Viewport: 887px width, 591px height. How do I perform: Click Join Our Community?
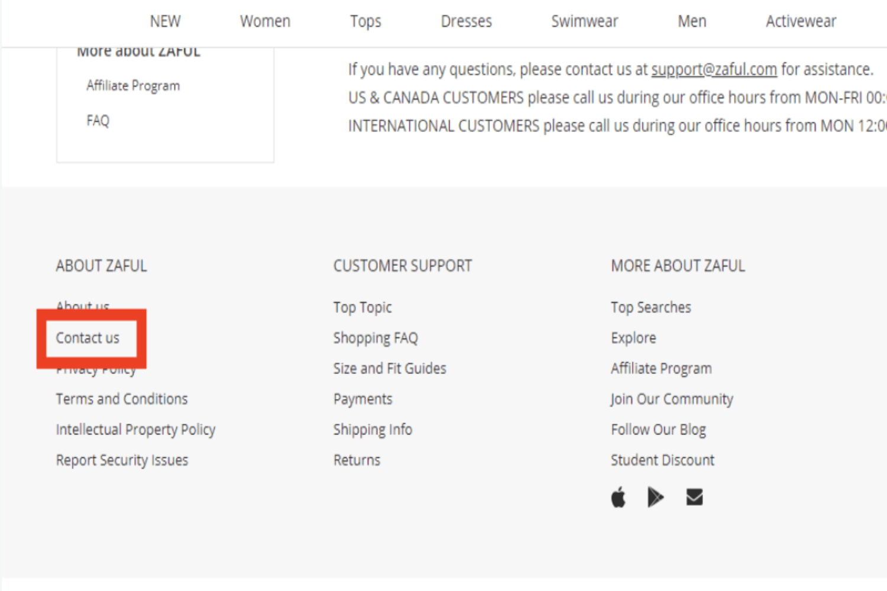[672, 400]
